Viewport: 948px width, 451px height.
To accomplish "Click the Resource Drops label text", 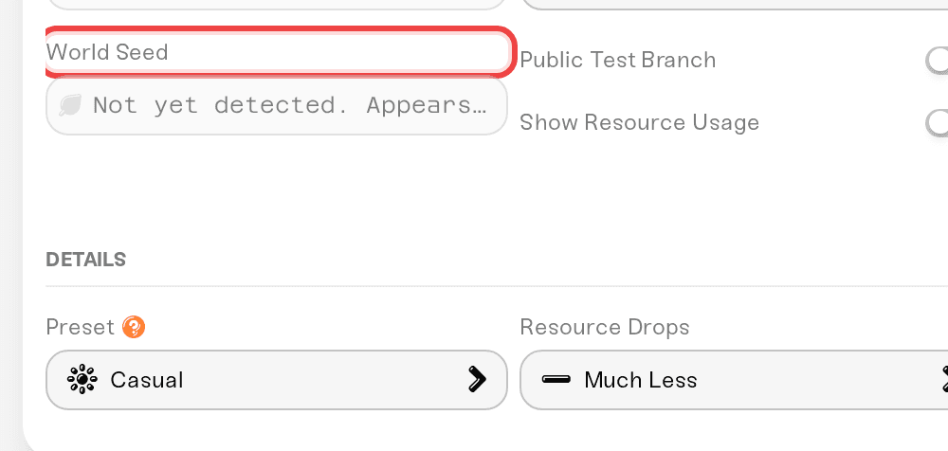I will (x=605, y=327).
